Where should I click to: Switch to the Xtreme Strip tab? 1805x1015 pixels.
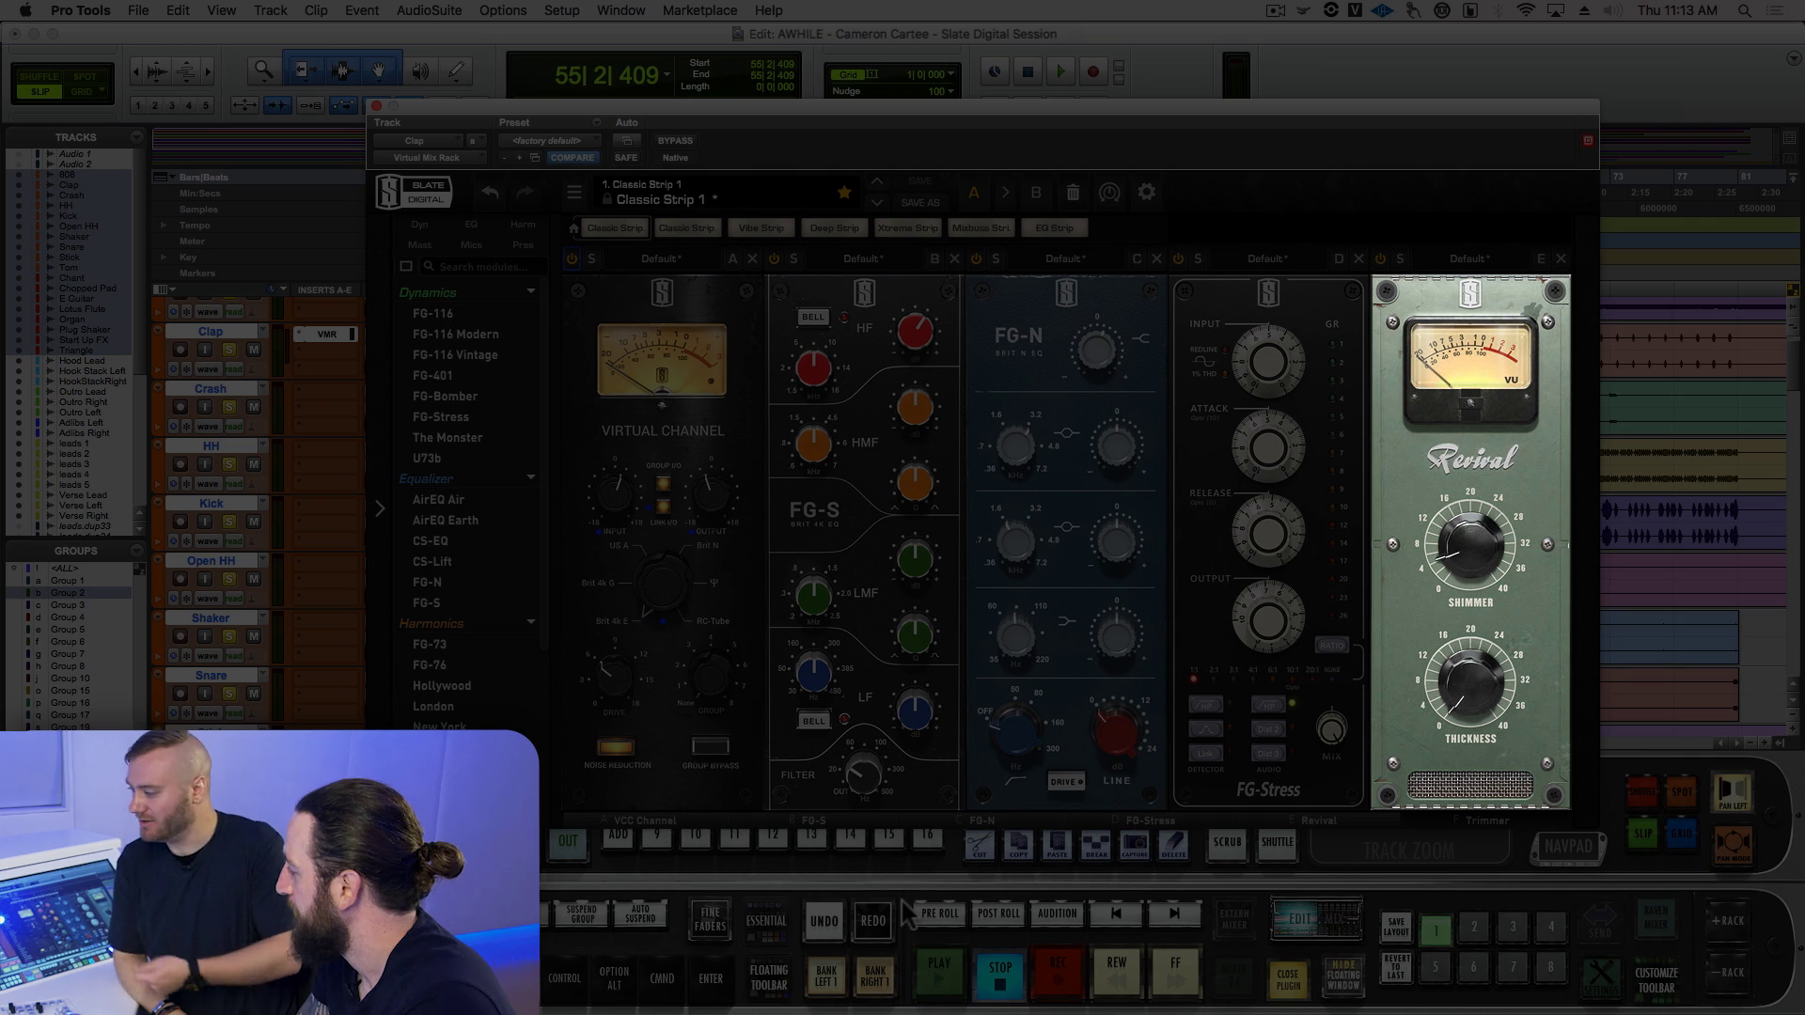click(x=907, y=227)
